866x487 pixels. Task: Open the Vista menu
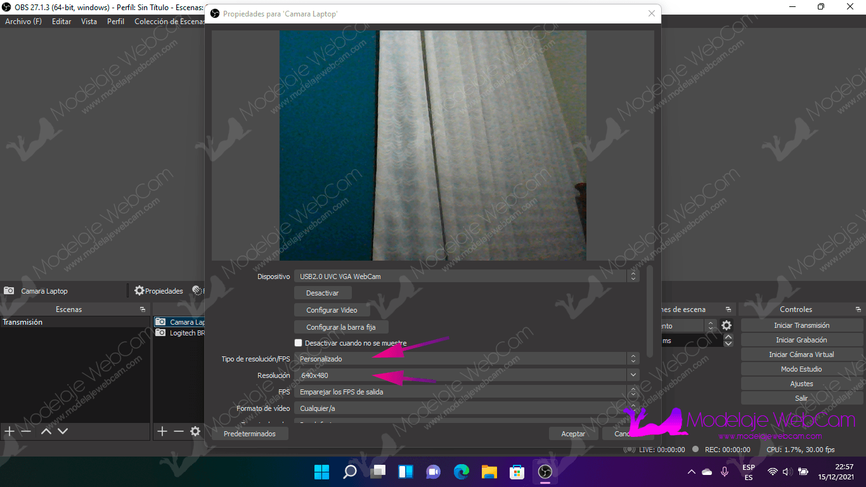coord(89,22)
